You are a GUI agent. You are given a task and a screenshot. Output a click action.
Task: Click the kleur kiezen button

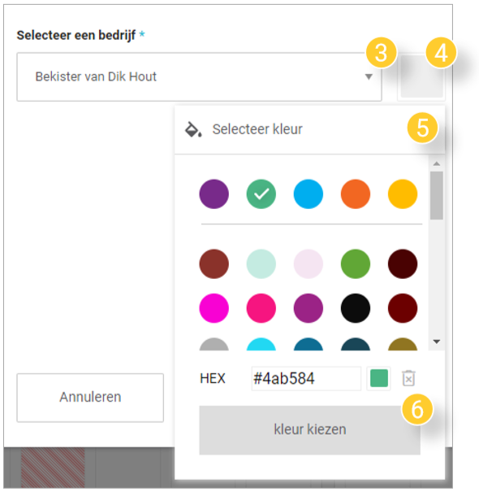tap(309, 429)
